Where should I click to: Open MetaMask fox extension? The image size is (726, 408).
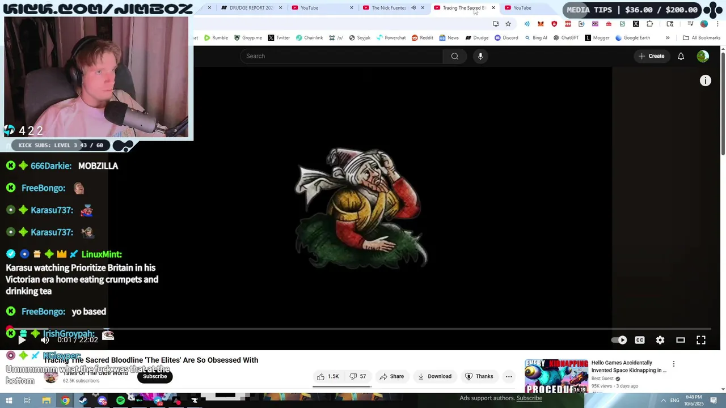[x=541, y=24]
